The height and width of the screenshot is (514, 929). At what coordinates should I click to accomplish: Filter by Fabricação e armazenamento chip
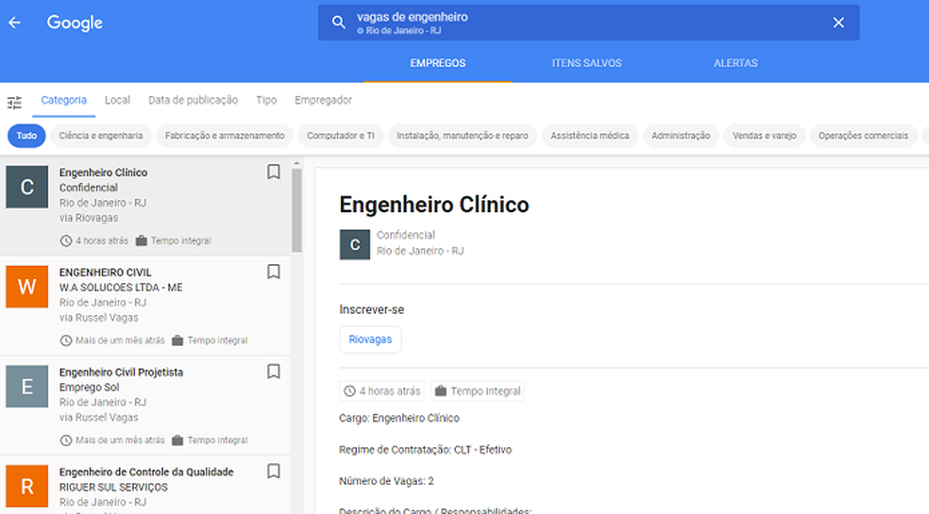tap(225, 136)
